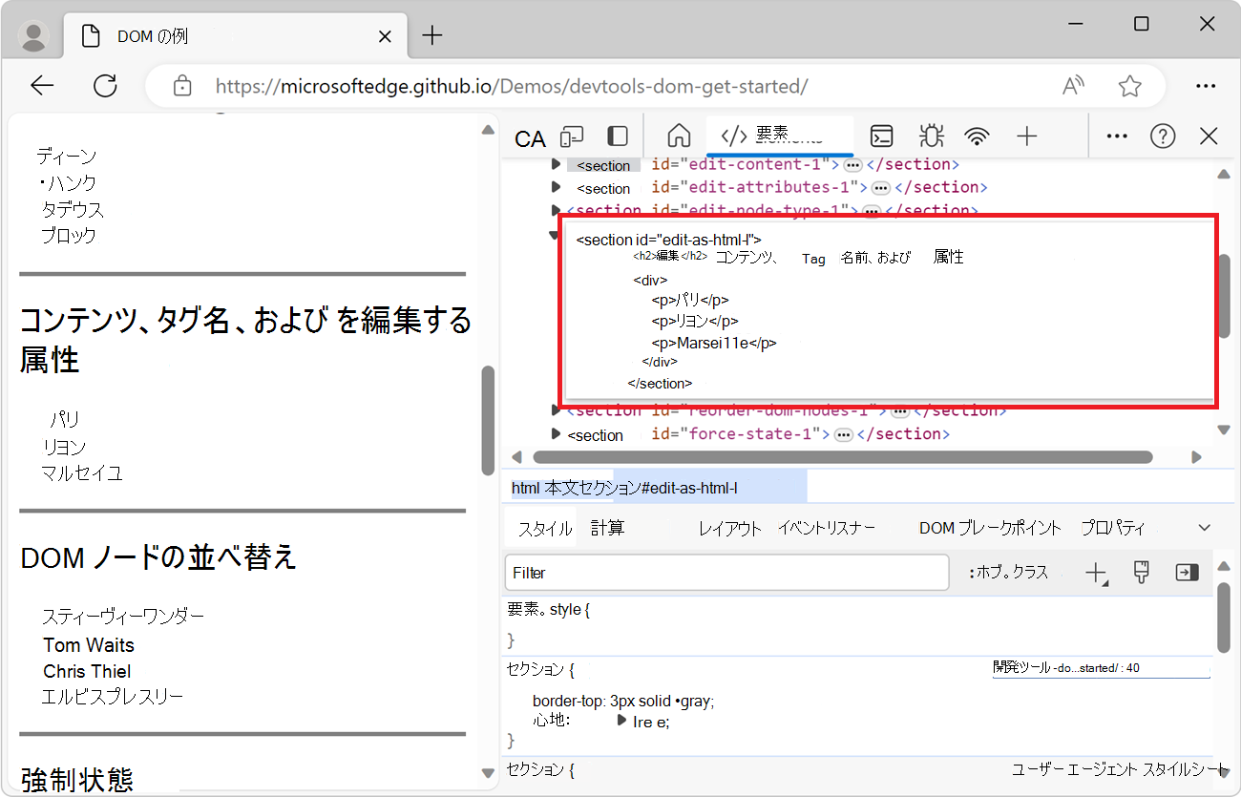Open DevTools help with the question mark icon

coord(1163,136)
